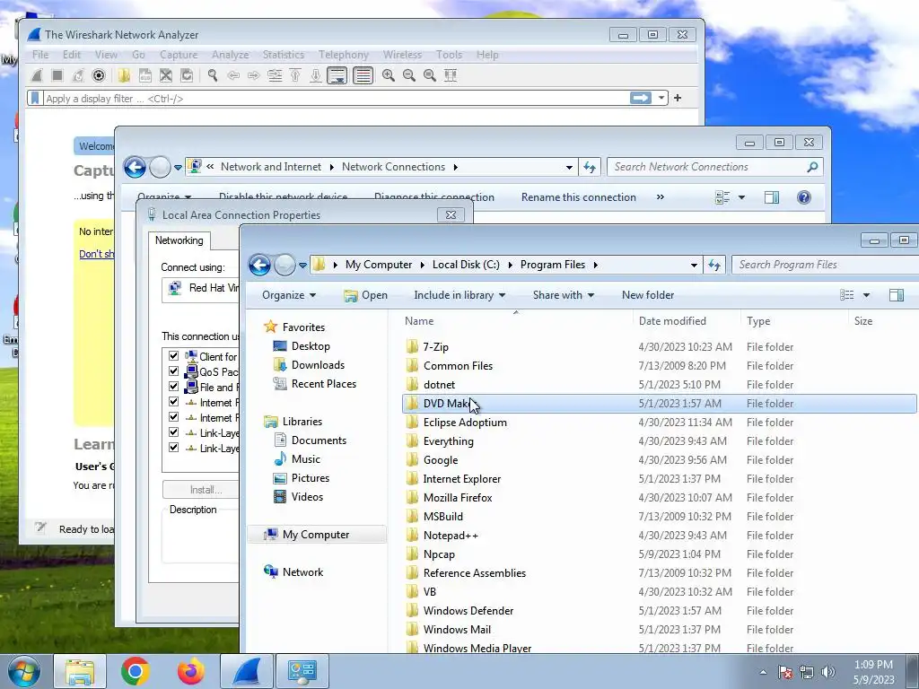Select Networking tab in connection properties
This screenshot has height=689, width=919.
tap(179, 240)
